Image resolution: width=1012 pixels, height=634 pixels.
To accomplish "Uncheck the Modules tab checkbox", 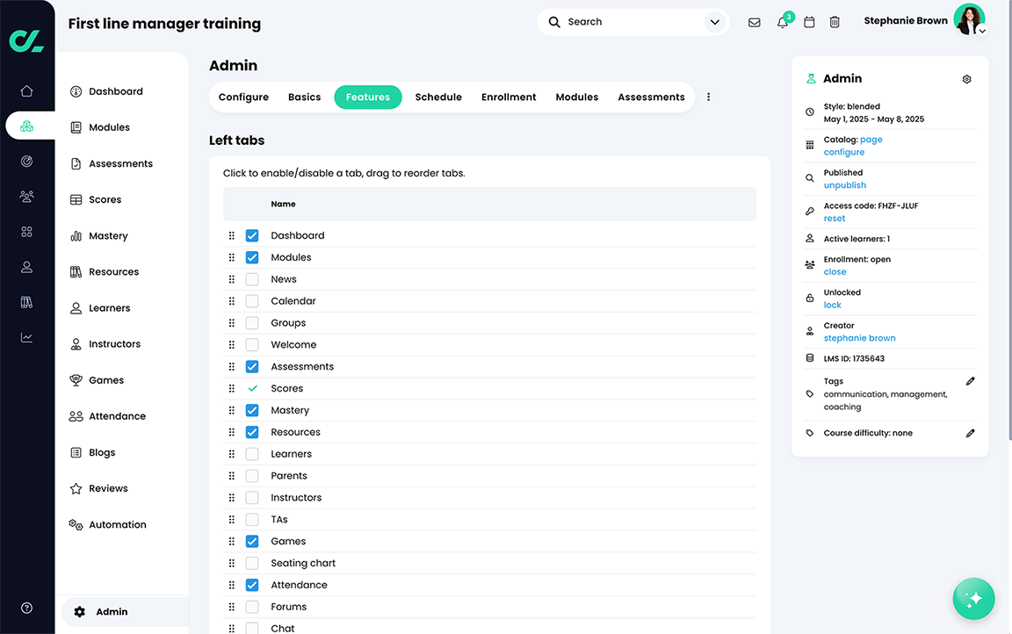I will point(252,257).
